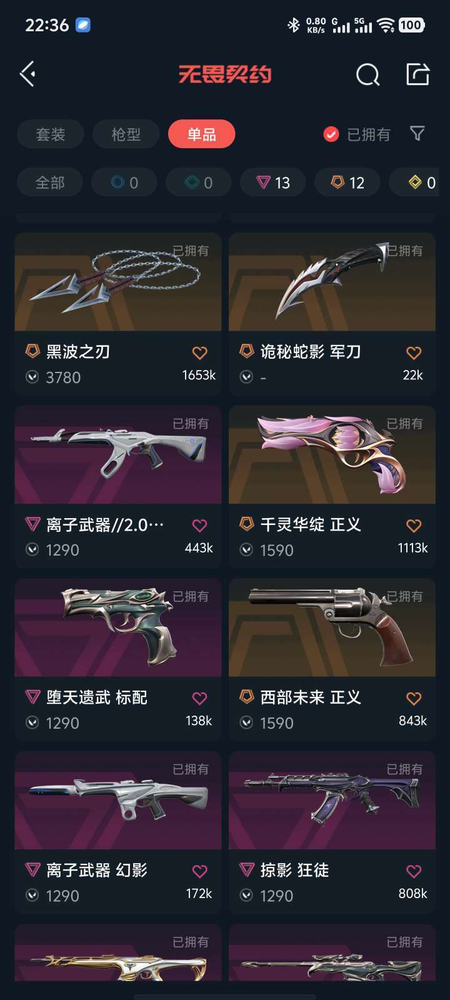This screenshot has width=450, height=1000.
Task: Select the 全部 rarity filter
Action: click(50, 182)
